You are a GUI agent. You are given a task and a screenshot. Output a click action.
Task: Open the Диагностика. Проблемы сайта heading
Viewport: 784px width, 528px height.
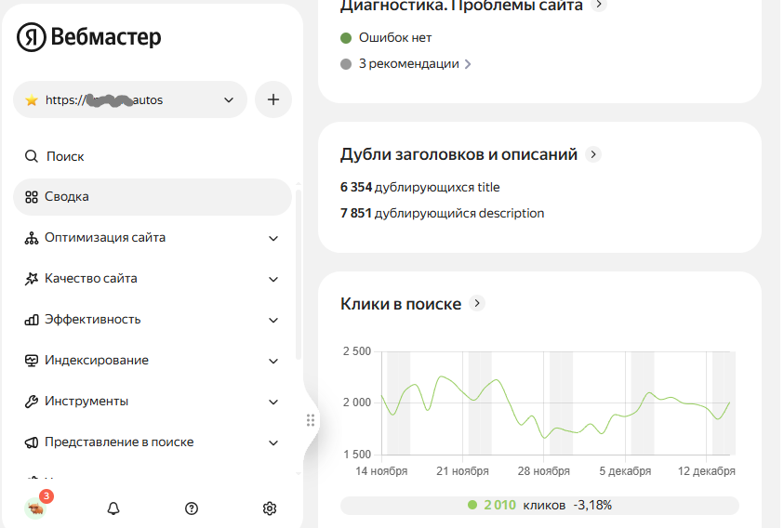[x=461, y=6]
